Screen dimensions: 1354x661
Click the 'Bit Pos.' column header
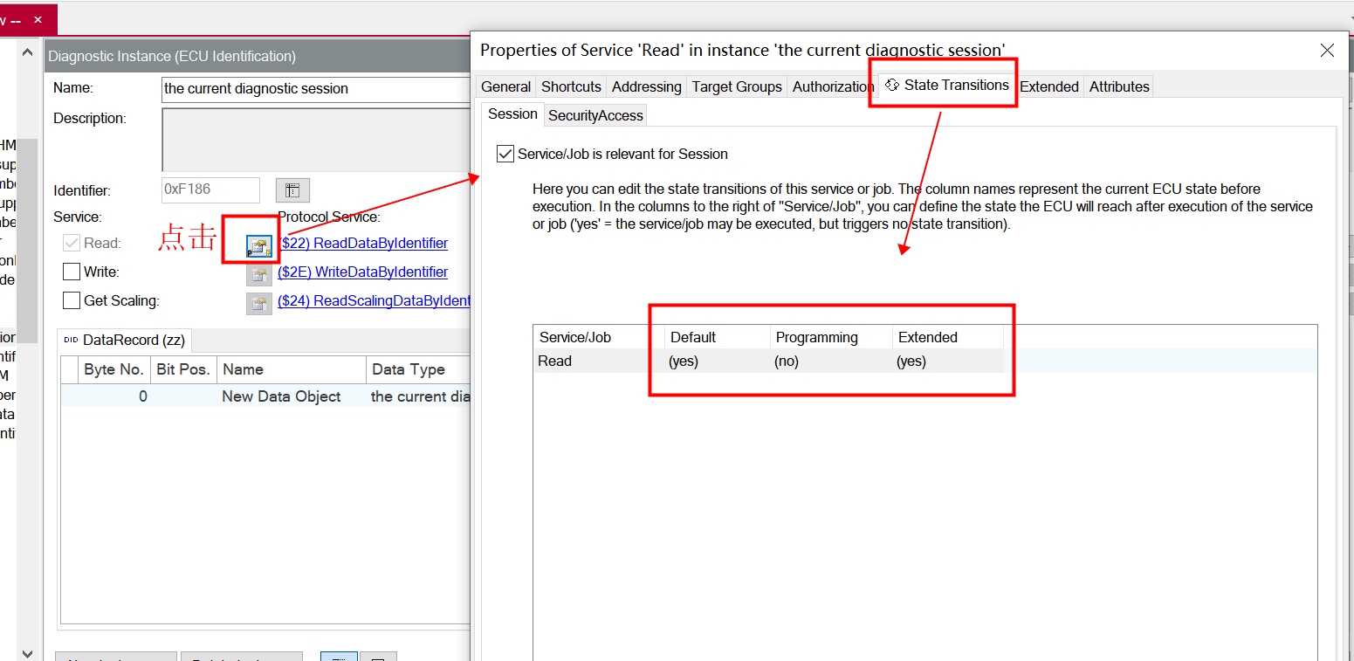[183, 370]
